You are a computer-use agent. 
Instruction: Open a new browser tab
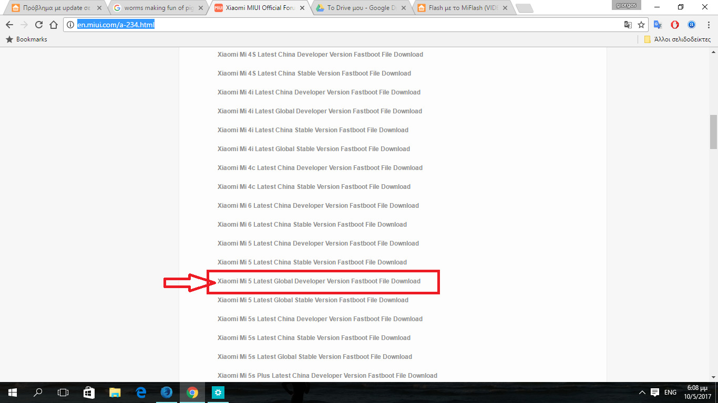525,8
